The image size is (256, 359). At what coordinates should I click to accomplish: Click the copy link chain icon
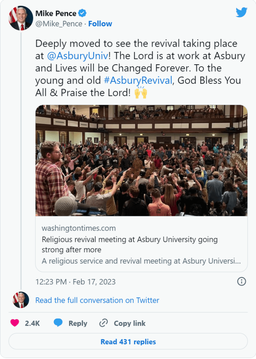coord(103,323)
